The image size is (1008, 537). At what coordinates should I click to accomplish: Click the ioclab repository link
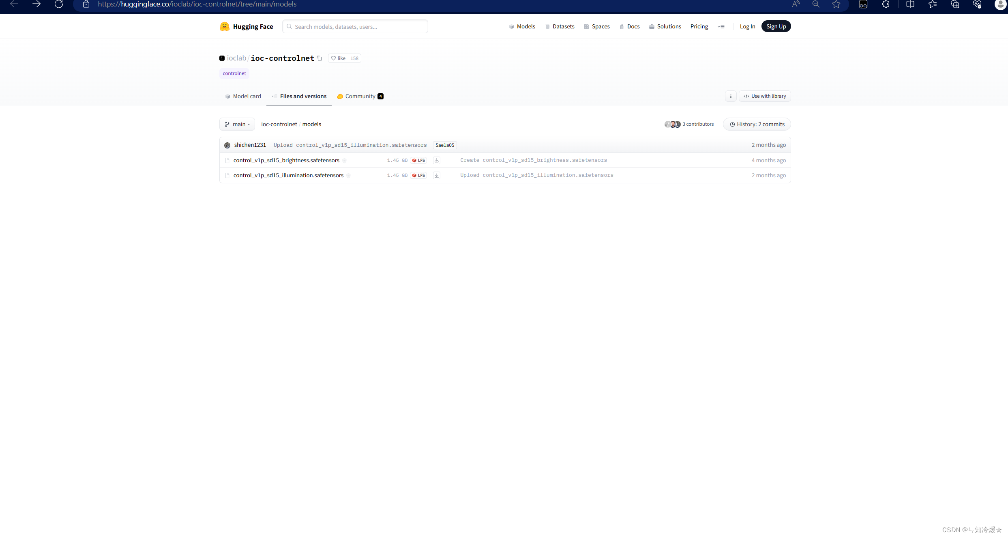(x=237, y=58)
